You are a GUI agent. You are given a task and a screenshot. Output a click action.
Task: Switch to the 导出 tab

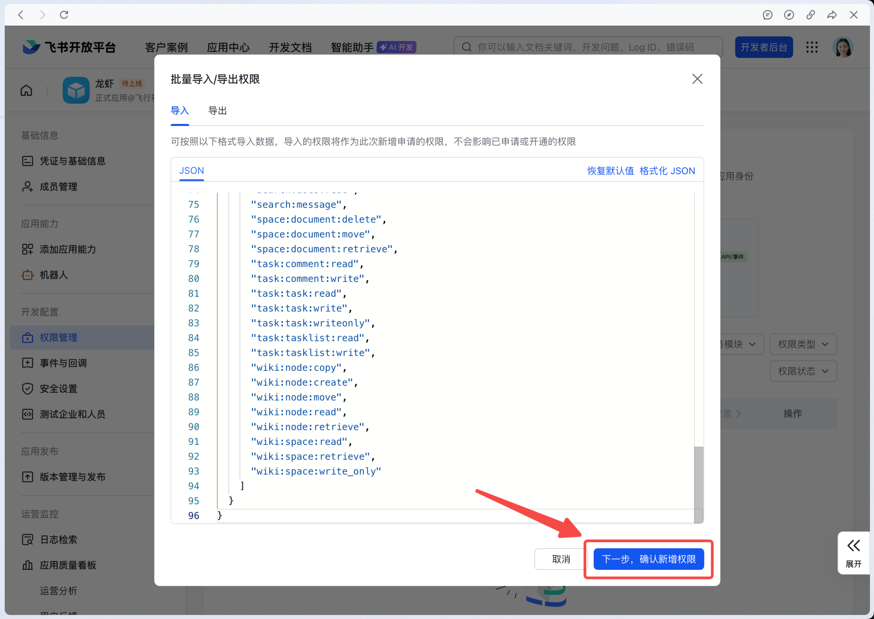pos(217,111)
